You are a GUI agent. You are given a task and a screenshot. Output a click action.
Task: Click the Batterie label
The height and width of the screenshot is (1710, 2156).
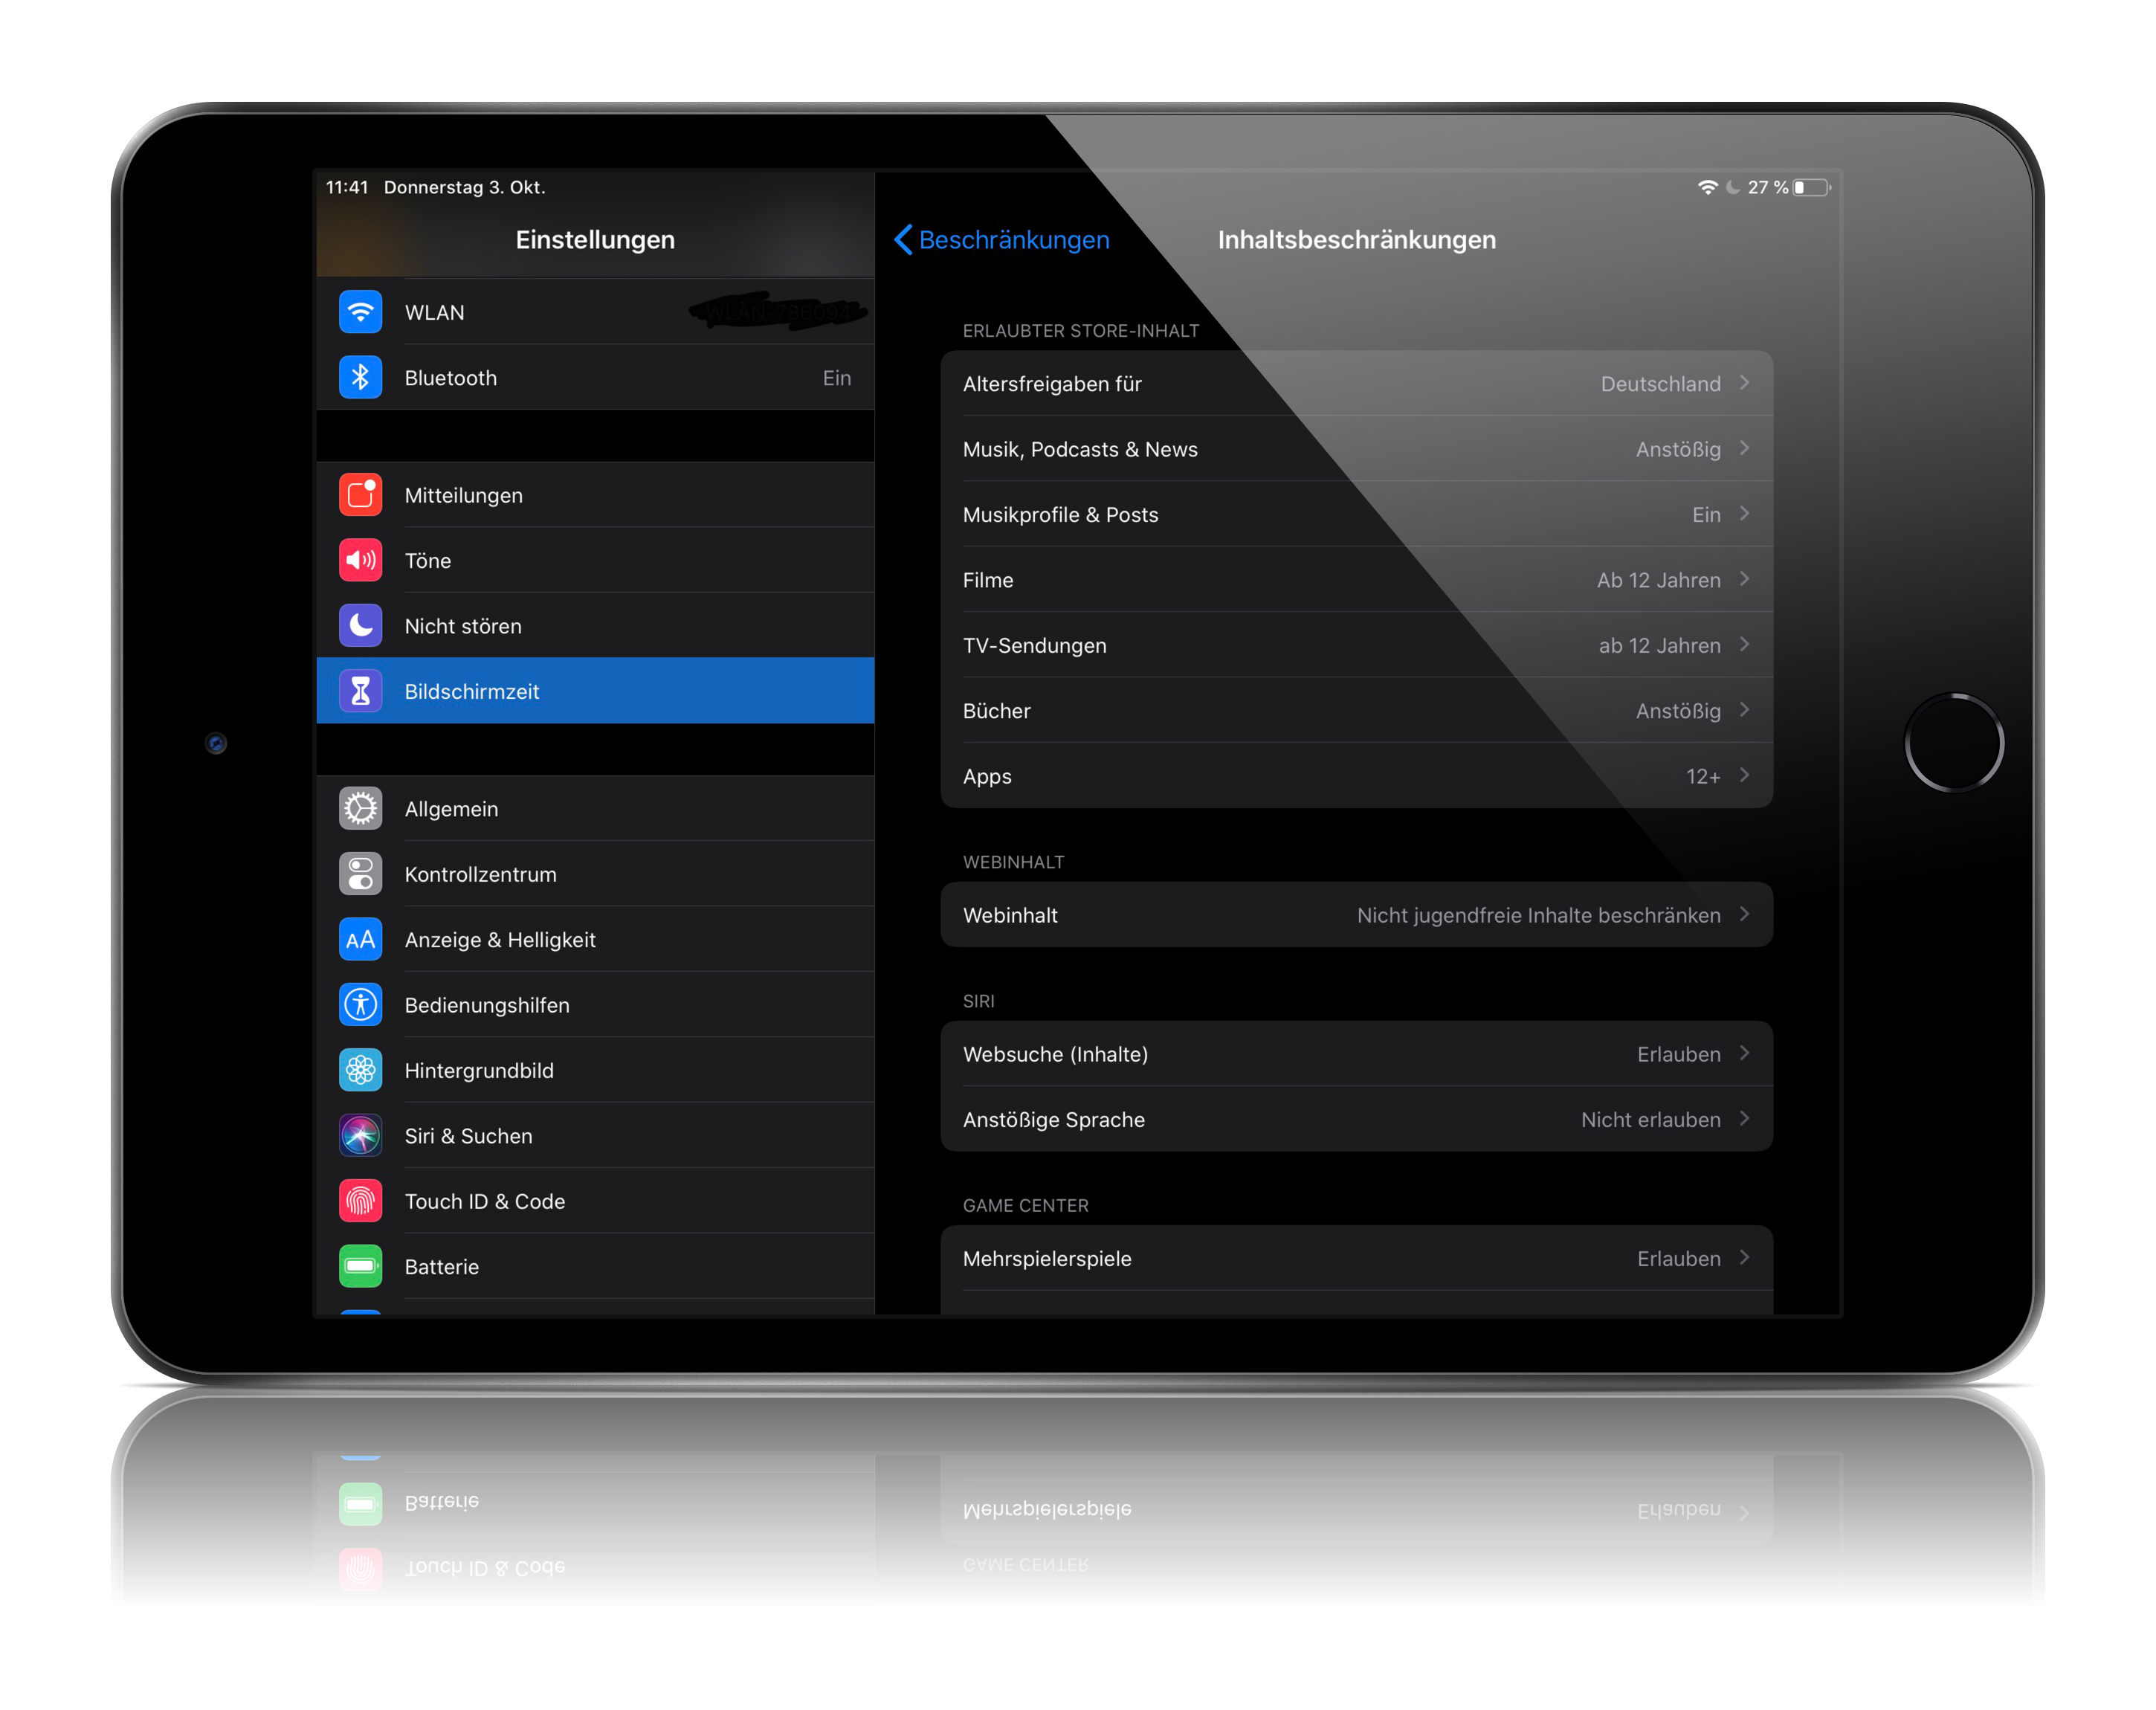tap(441, 1267)
